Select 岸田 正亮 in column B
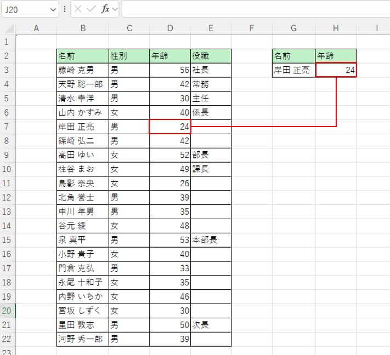Viewport: 390px width, 355px height. point(83,127)
